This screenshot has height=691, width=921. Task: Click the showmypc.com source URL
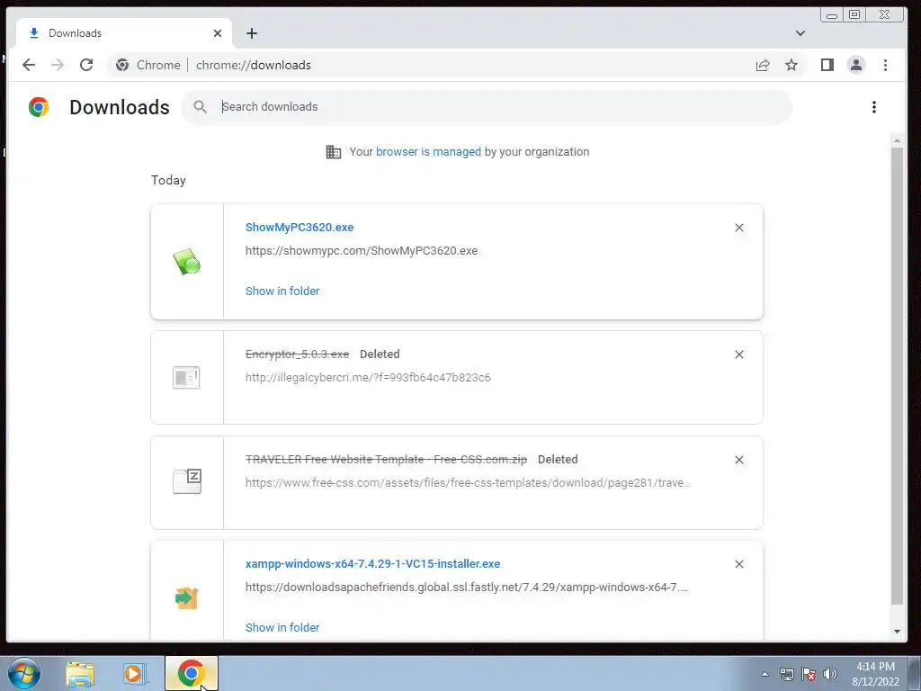(362, 250)
